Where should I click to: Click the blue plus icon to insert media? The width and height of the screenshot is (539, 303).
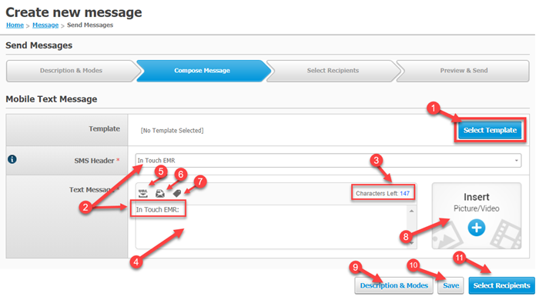coord(477,228)
